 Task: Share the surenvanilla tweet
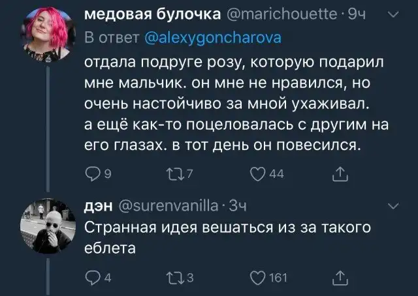(339, 280)
